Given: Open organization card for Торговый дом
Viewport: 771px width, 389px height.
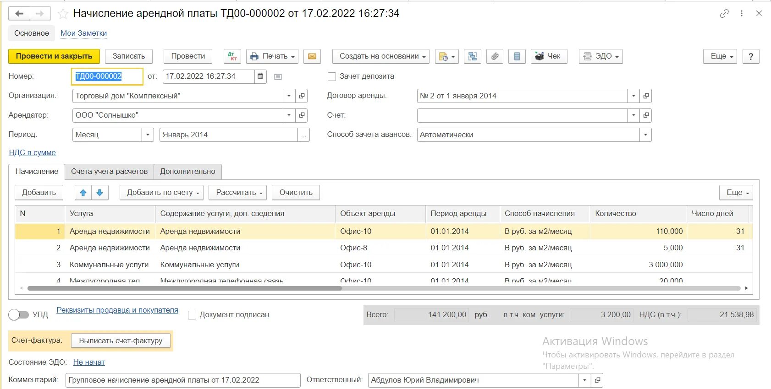Looking at the screenshot, I should [x=302, y=96].
